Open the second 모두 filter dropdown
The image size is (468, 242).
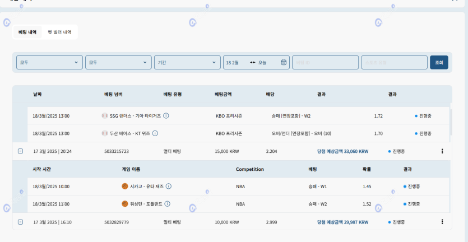click(x=118, y=63)
